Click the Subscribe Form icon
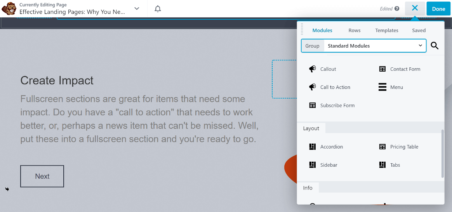 [312, 106]
